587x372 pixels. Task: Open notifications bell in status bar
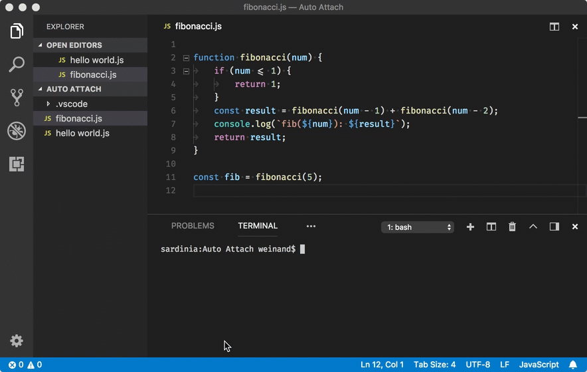click(572, 365)
